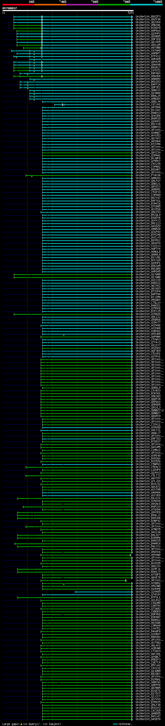
Task: Select hit label UniRef100_Q74C60
Action: point(148,595)
